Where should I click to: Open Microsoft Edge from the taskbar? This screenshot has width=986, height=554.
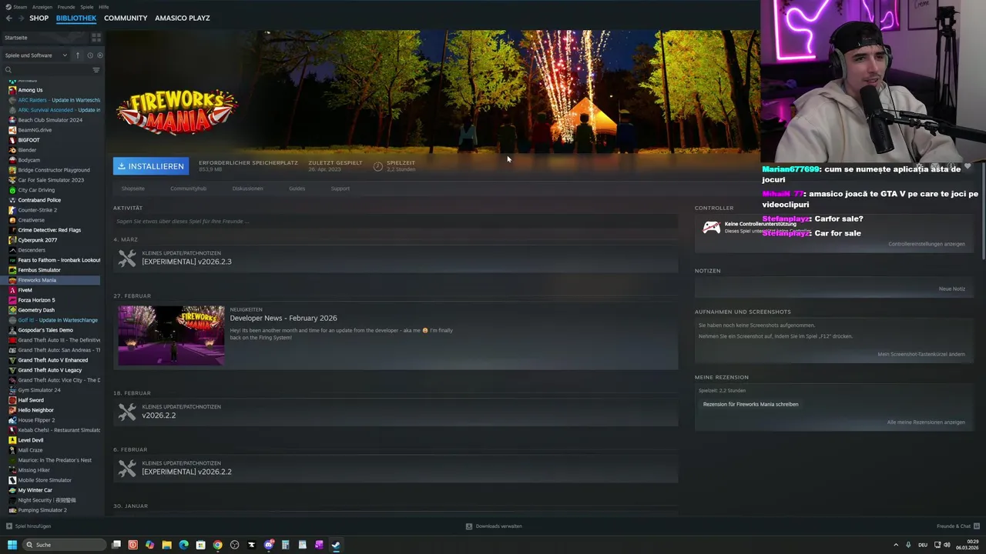pos(183,545)
